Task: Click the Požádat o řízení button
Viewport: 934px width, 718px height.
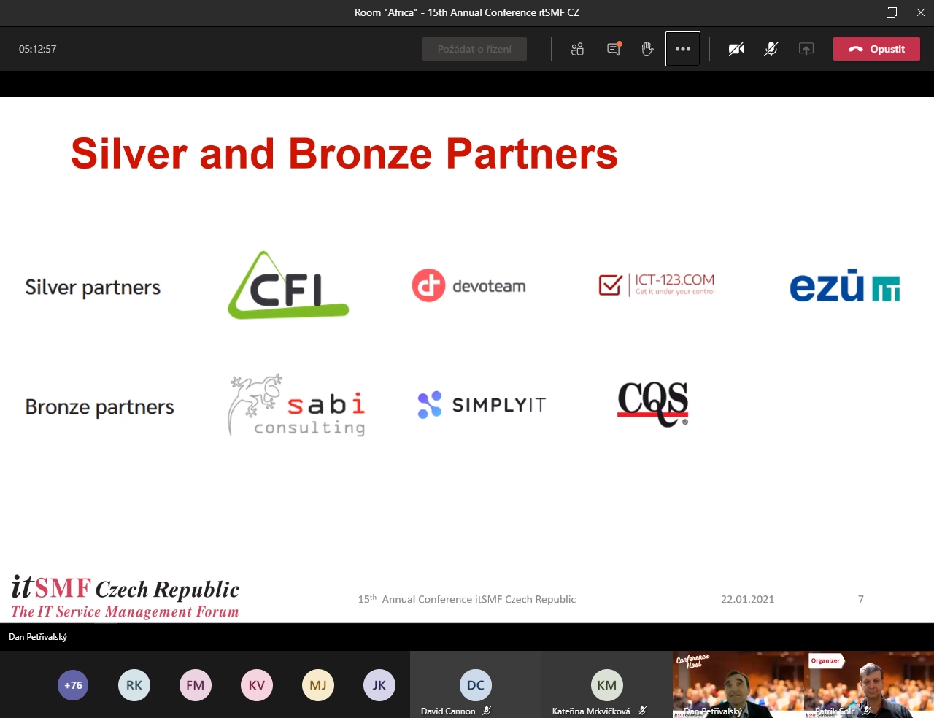Action: 474,49
